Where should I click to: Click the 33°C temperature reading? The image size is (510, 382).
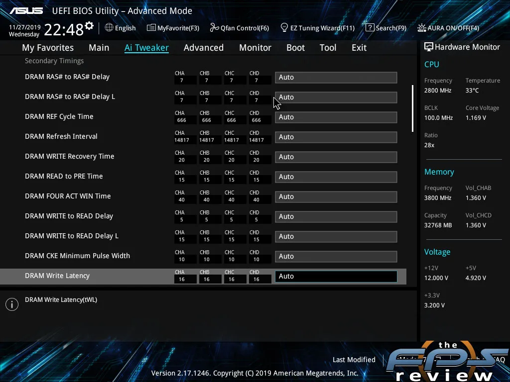(x=472, y=91)
